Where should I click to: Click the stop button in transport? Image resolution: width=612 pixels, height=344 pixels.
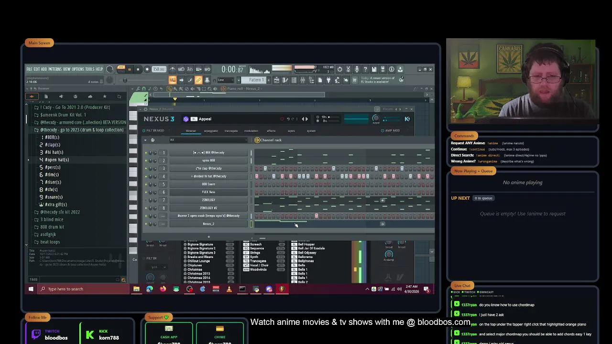(138, 69)
